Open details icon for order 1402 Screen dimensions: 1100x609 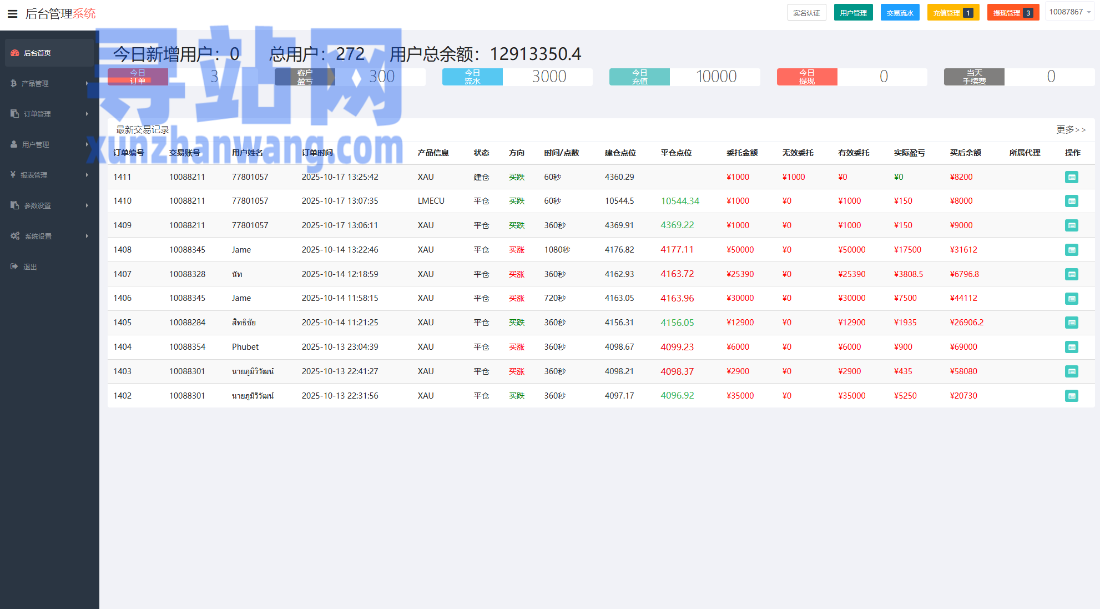point(1071,396)
